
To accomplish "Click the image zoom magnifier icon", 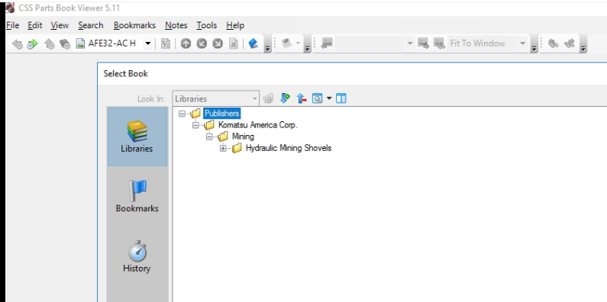I will click(438, 43).
